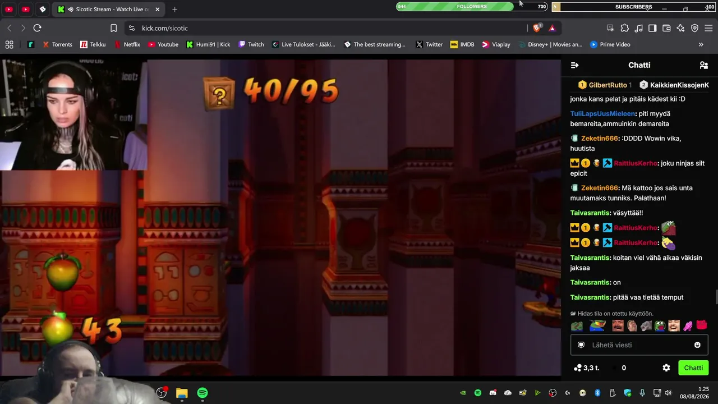Open the Telkku bookmark
Screen dimensions: 718x404
(93, 44)
